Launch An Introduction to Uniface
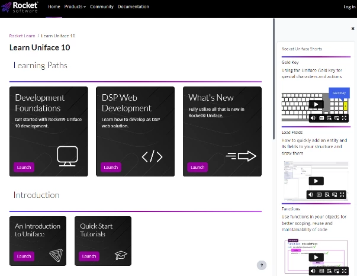 pos(24,256)
